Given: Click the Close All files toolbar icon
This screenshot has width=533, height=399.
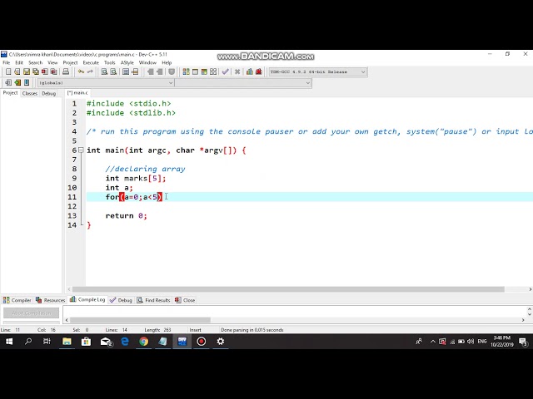Looking at the screenshot, I should point(53,71).
